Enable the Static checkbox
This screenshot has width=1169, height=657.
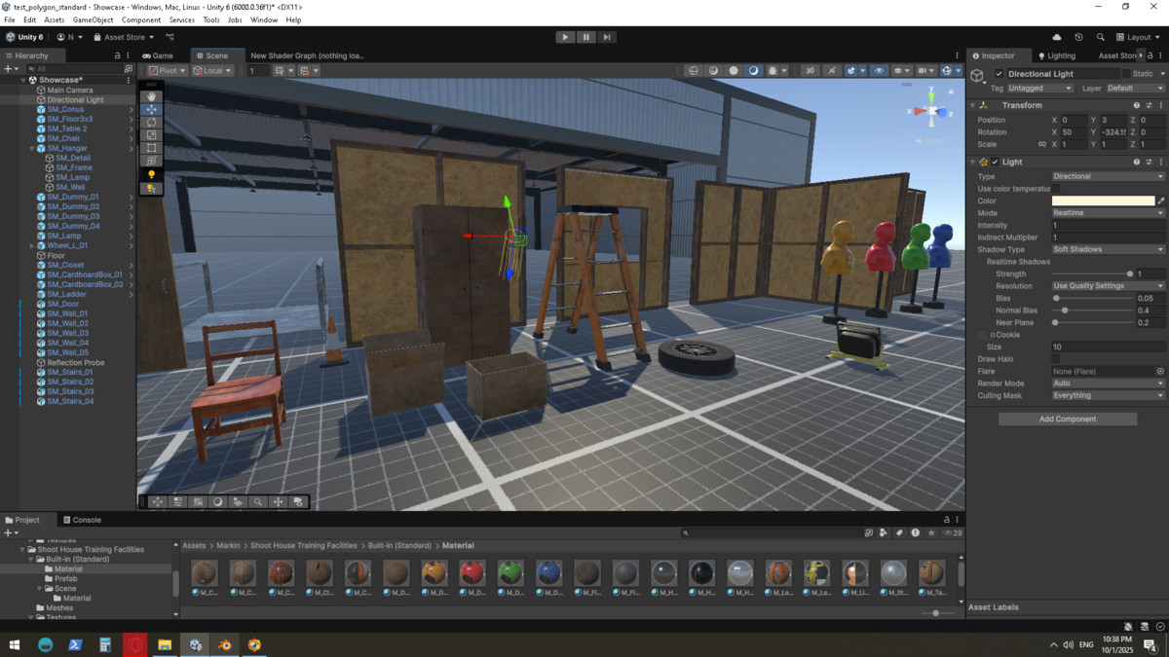tap(1126, 74)
